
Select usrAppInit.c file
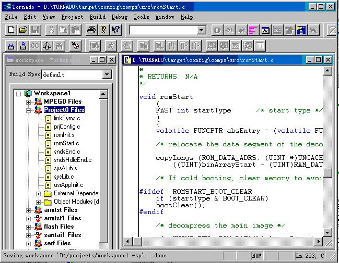[68, 185]
